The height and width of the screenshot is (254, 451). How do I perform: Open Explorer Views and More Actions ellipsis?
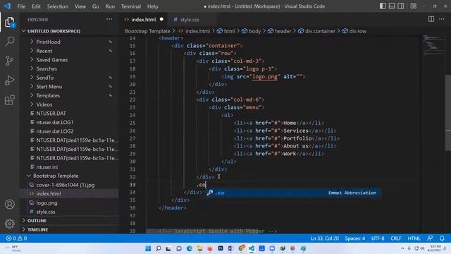pyautogui.click(x=109, y=19)
